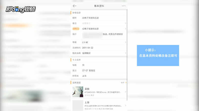
Task: Open the blank 上海 check-in thumbnail
Action: [78, 105]
